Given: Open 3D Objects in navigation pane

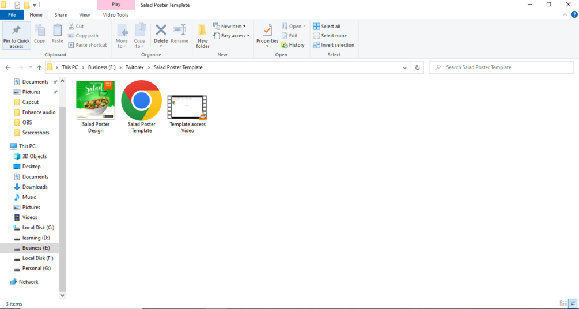Looking at the screenshot, I should pyautogui.click(x=35, y=156).
